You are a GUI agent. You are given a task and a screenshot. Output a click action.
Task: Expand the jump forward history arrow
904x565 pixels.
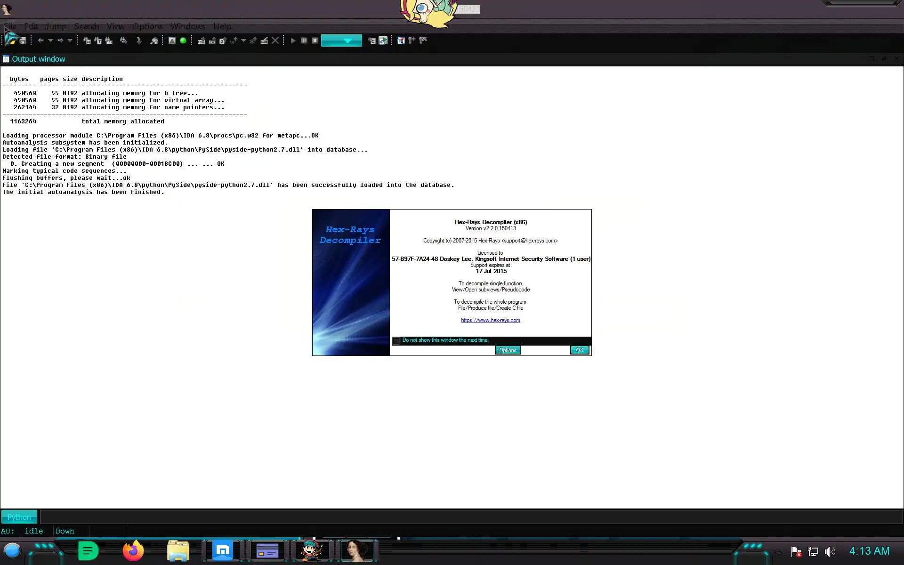pyautogui.click(x=70, y=40)
